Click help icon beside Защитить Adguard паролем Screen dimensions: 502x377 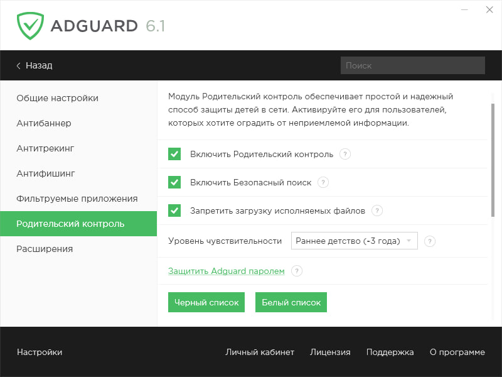pyautogui.click(x=297, y=271)
